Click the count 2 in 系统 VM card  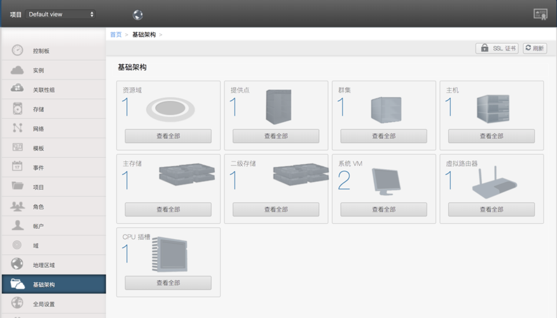click(344, 180)
